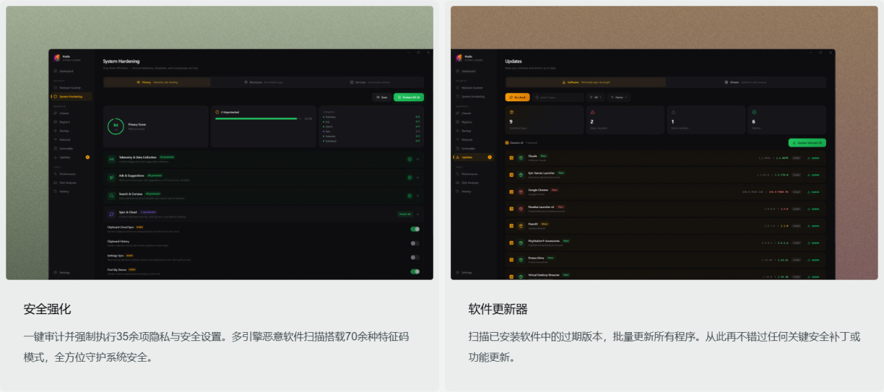Click the Privacy Score ring gauge
Screen dimensions: 884x392
tap(116, 126)
